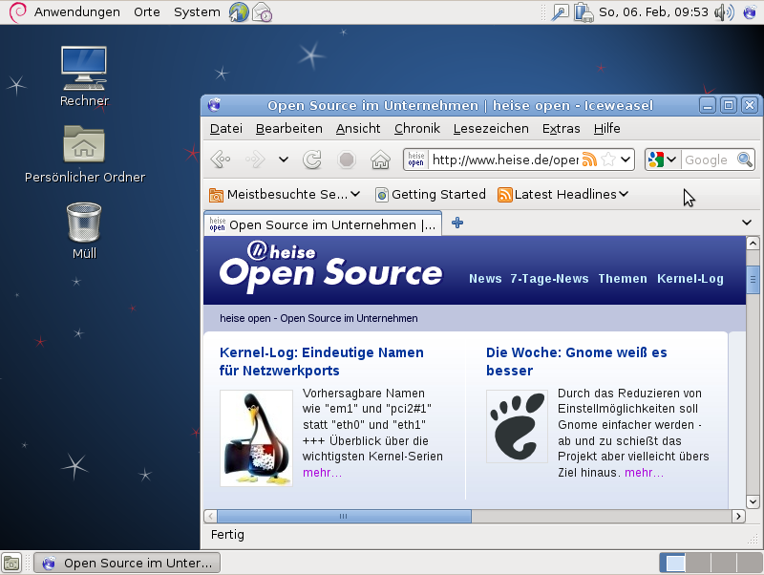Open the clock showing So, 06. Feb, 09:53
The image size is (764, 575).
[x=653, y=12]
